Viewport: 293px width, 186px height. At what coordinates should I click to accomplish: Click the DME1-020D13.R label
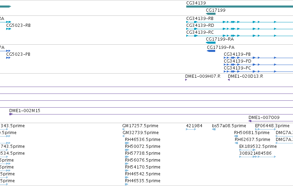point(245,76)
